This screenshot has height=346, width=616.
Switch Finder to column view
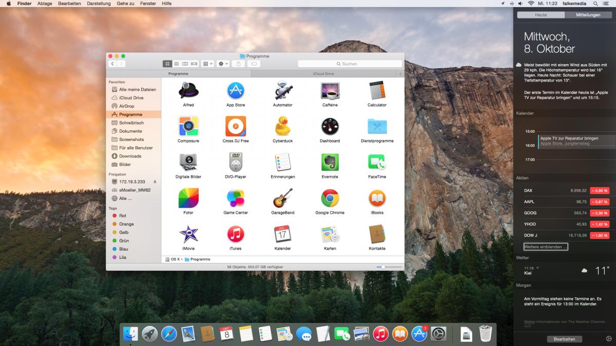coord(185,64)
